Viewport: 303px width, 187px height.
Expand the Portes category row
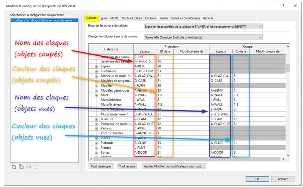point(96,153)
